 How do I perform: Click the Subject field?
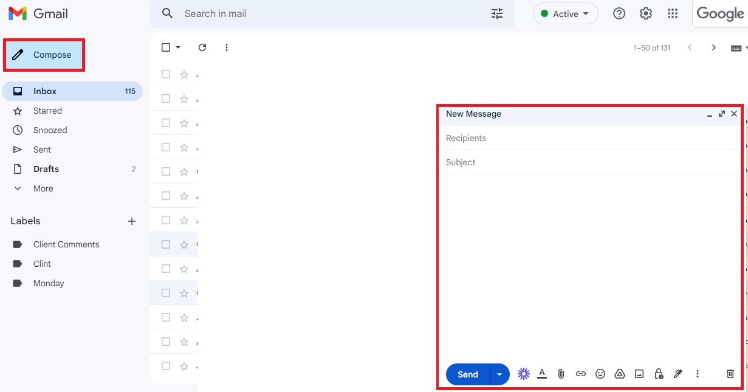pos(591,162)
